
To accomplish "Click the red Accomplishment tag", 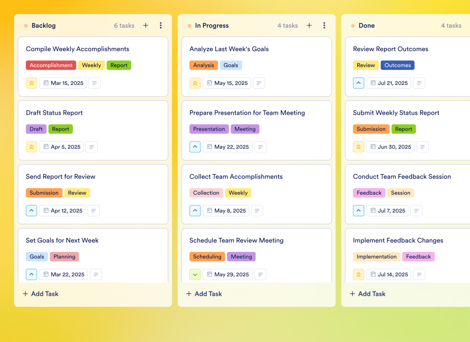I will coord(50,65).
